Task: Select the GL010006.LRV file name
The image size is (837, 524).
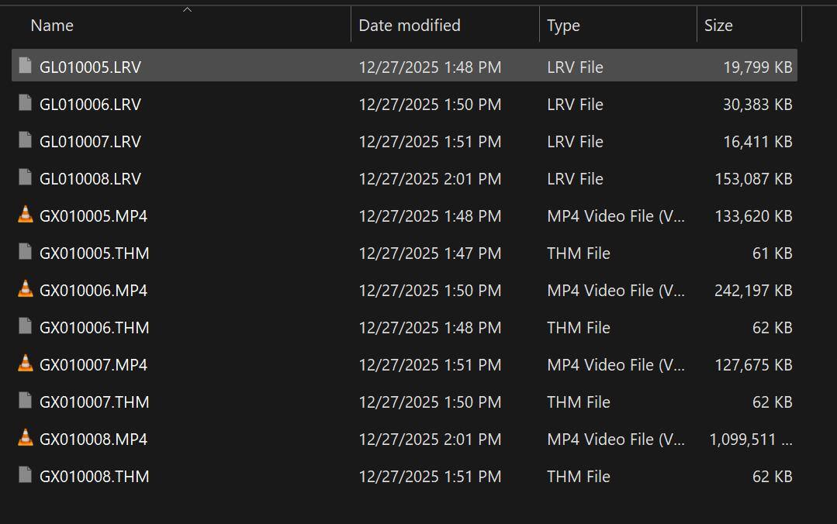Action: pyautogui.click(x=90, y=104)
